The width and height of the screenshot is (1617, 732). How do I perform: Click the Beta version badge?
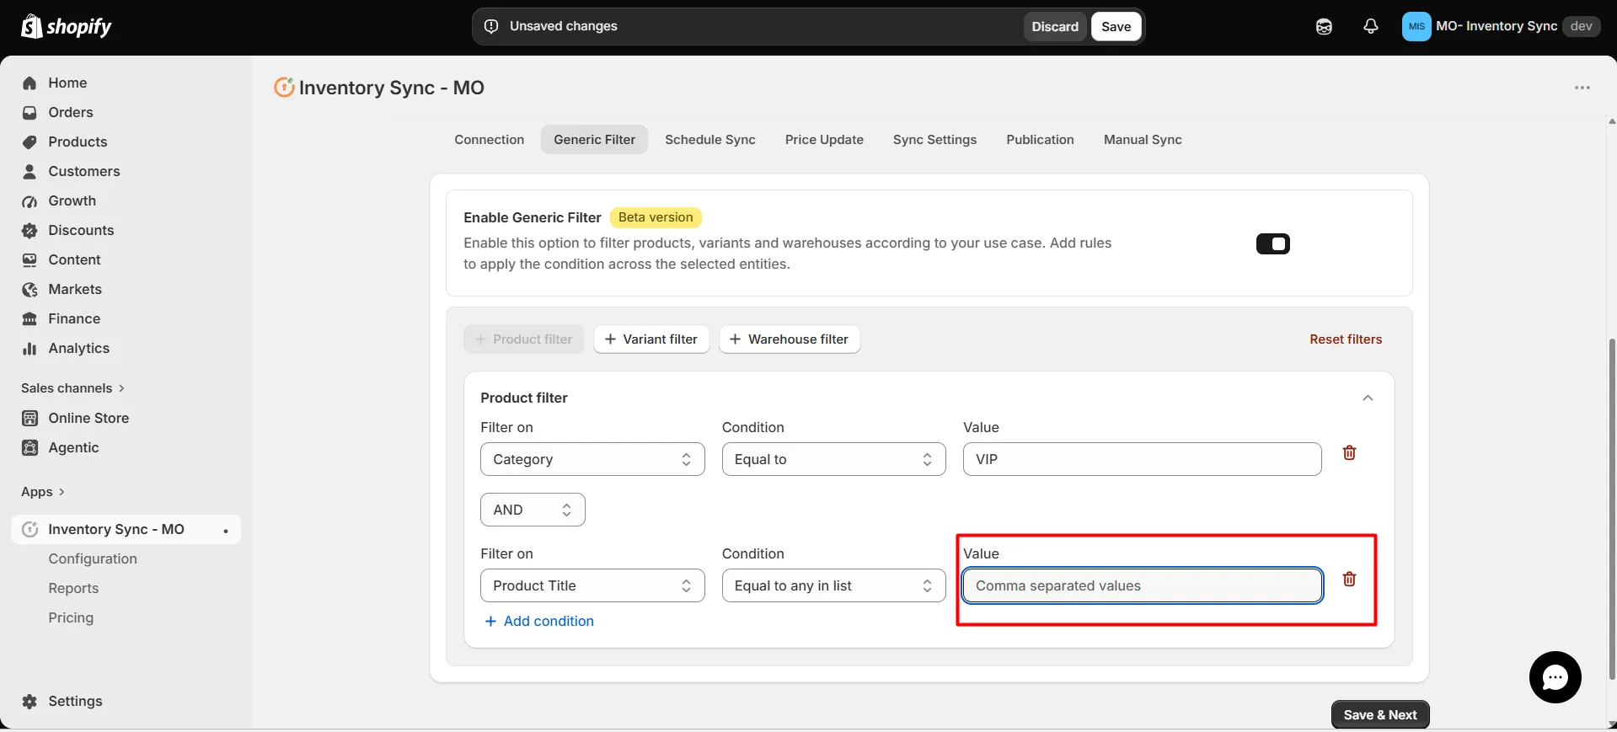click(x=655, y=217)
